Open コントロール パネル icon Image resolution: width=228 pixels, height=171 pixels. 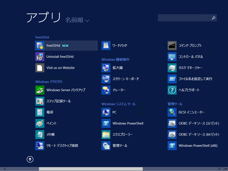point(172,57)
